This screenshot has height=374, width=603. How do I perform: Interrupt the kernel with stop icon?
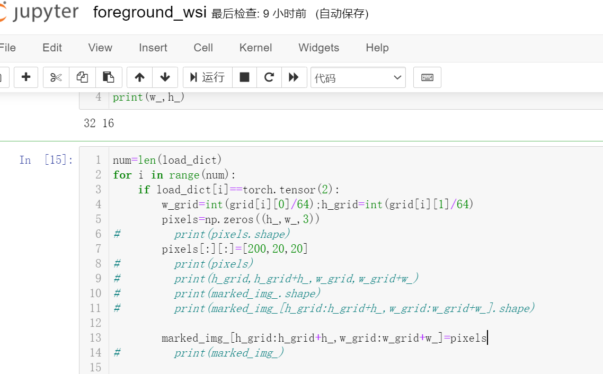point(244,77)
